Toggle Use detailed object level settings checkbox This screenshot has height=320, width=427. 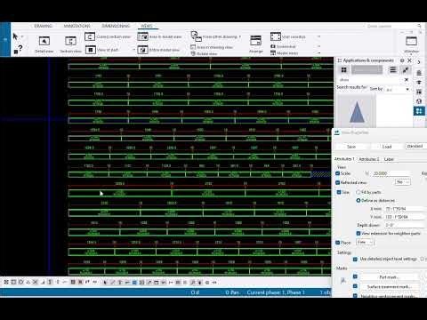coord(355,259)
